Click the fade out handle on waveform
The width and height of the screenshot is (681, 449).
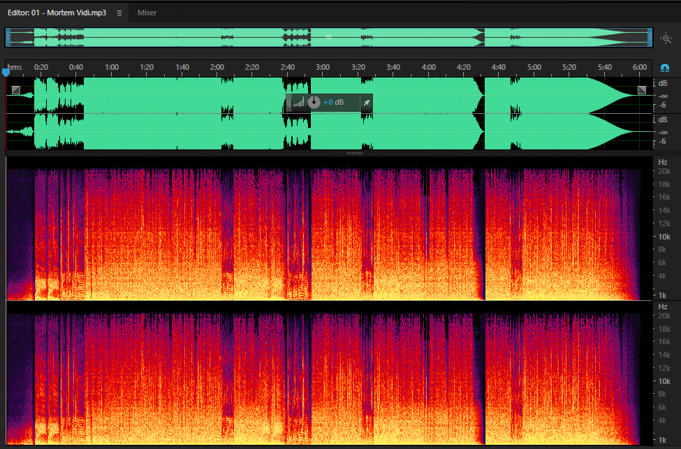(641, 90)
